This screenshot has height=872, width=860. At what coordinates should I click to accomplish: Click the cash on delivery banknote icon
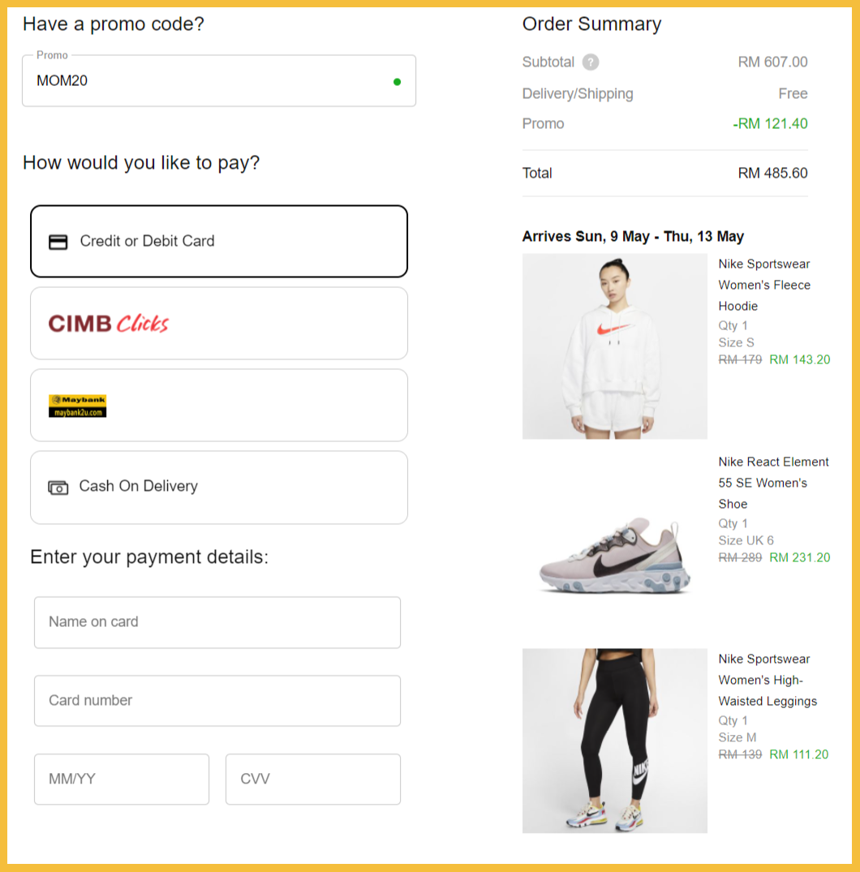58,488
